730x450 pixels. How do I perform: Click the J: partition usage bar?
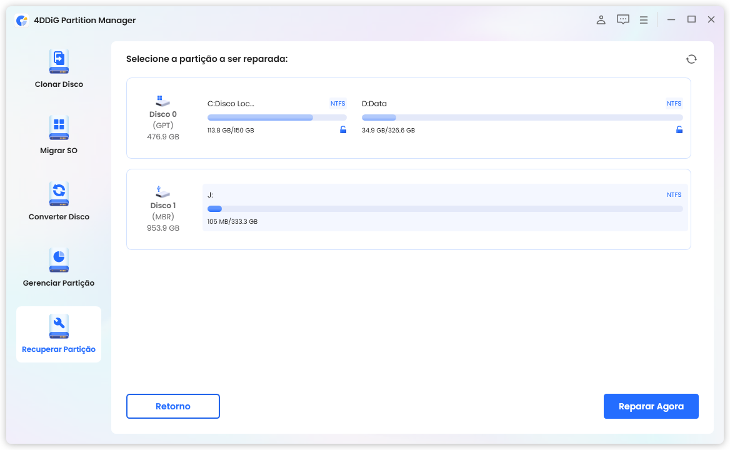(x=444, y=209)
